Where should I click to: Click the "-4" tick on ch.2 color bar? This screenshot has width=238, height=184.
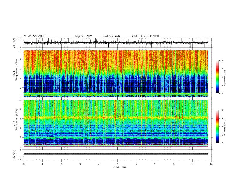point(222,118)
